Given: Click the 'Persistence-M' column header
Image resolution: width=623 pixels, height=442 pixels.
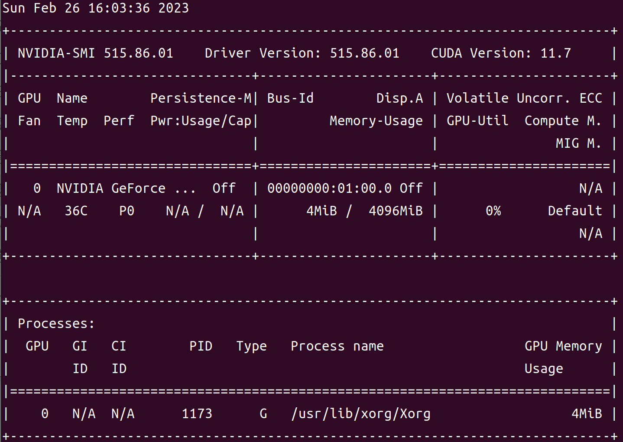Looking at the screenshot, I should [x=201, y=98].
